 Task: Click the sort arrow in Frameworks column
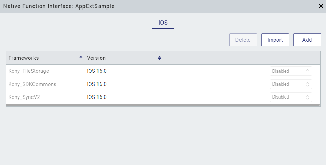coord(81,57)
